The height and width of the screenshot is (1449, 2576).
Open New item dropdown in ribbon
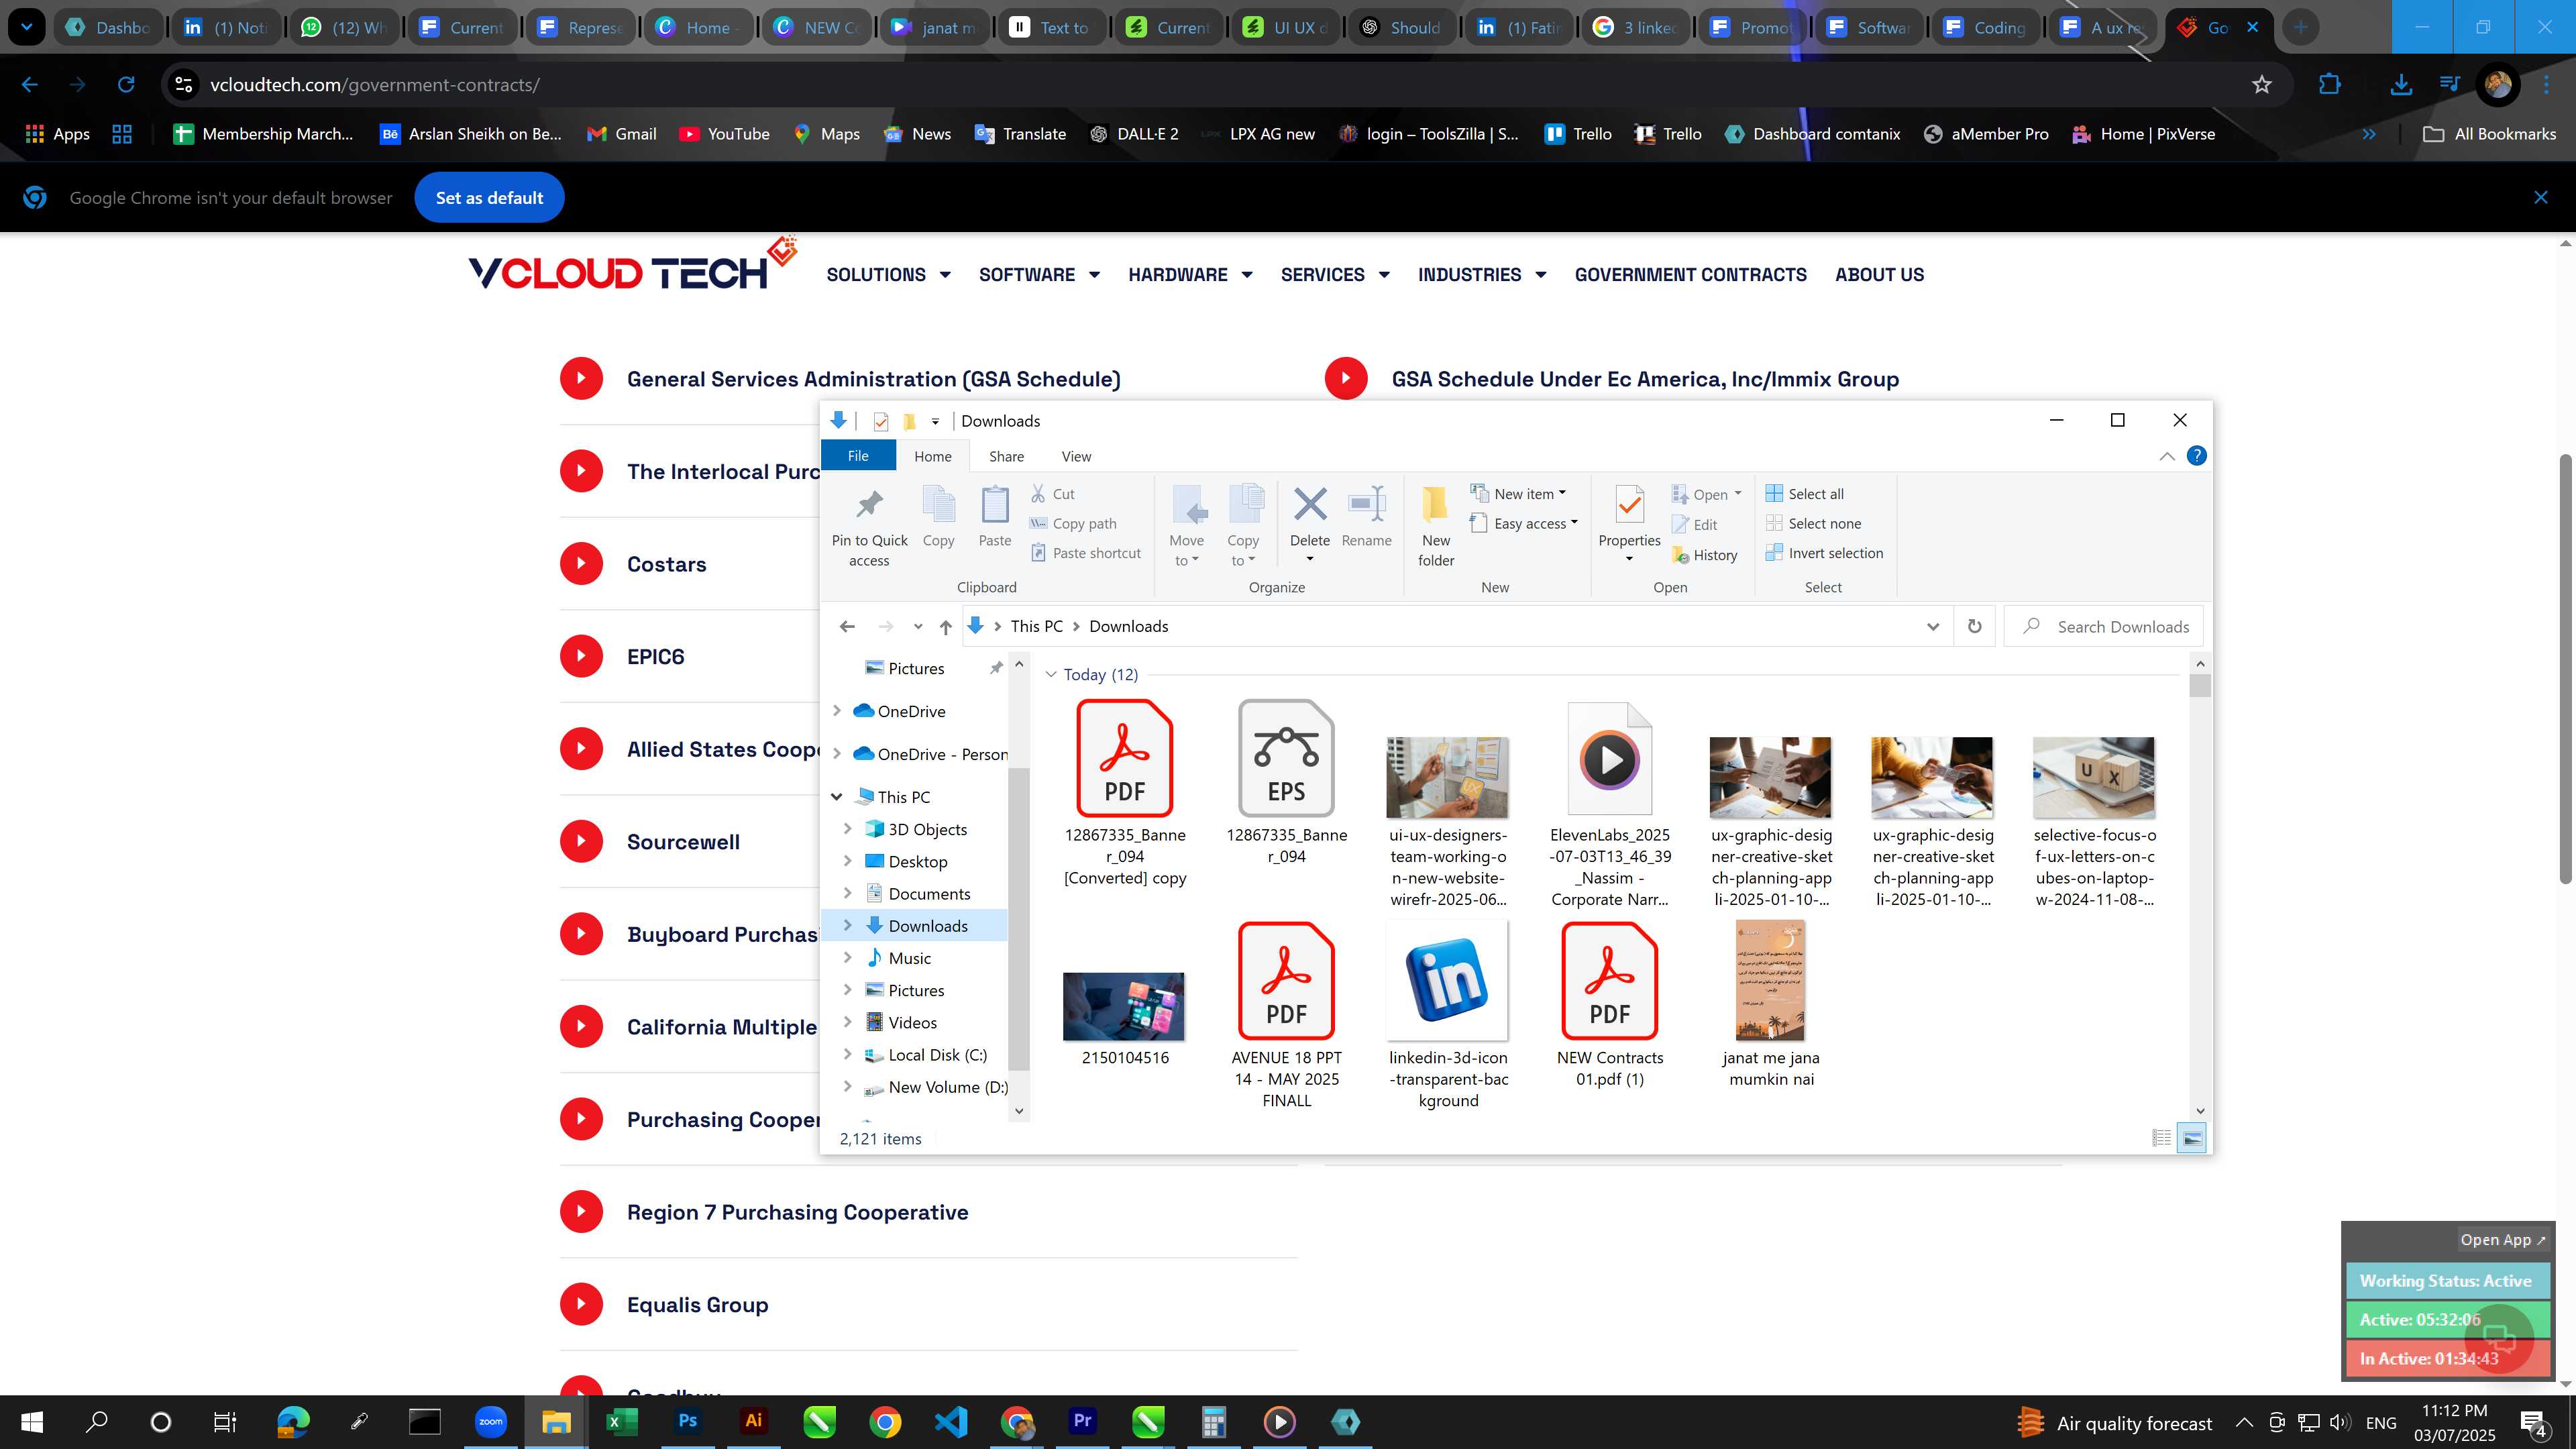1518,494
